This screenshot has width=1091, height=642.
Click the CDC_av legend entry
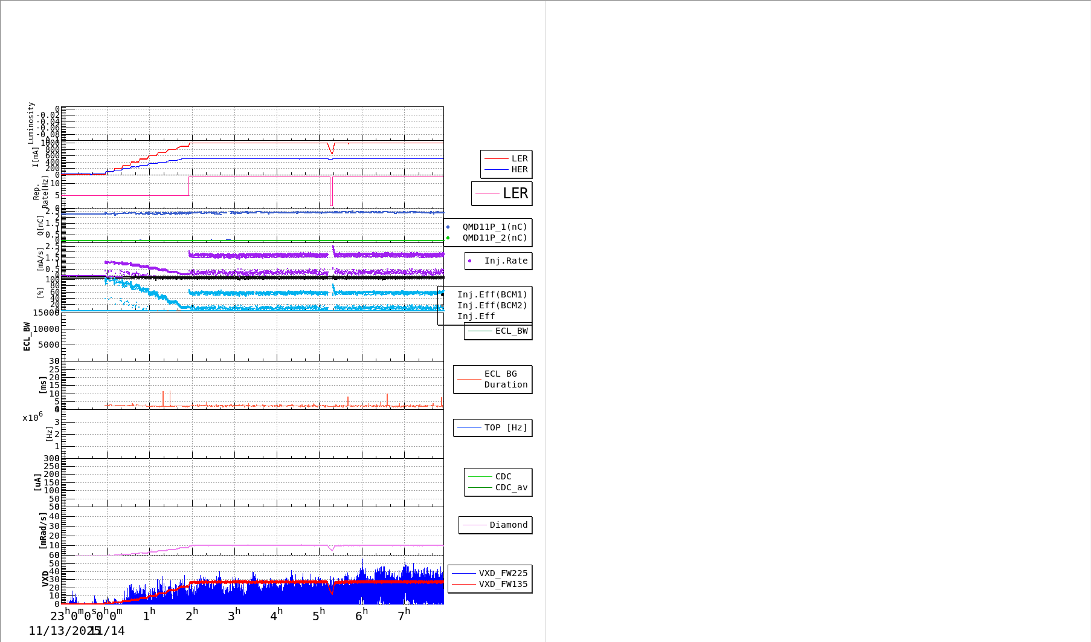coord(510,488)
